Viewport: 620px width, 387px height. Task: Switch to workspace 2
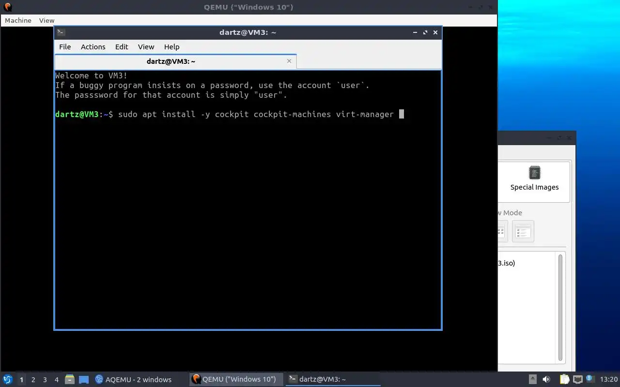[33, 380]
